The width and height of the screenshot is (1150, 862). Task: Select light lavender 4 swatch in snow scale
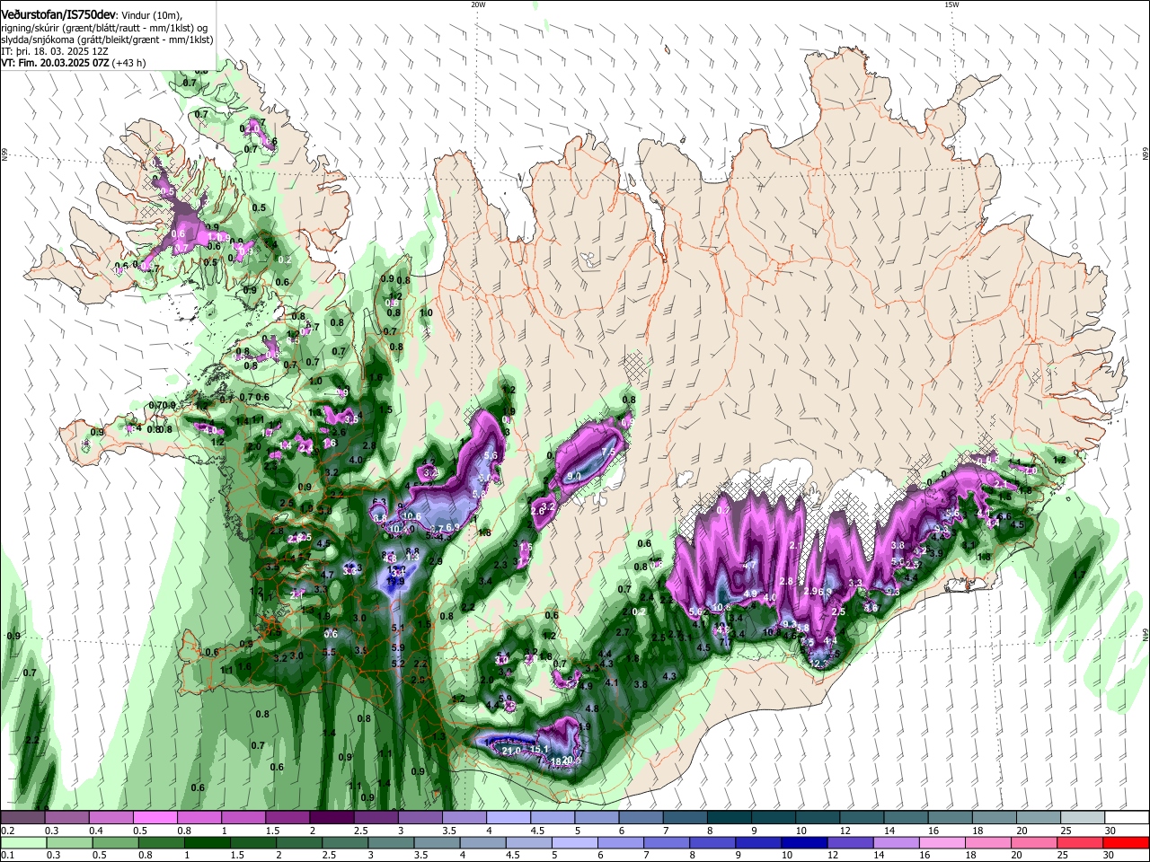click(x=509, y=818)
